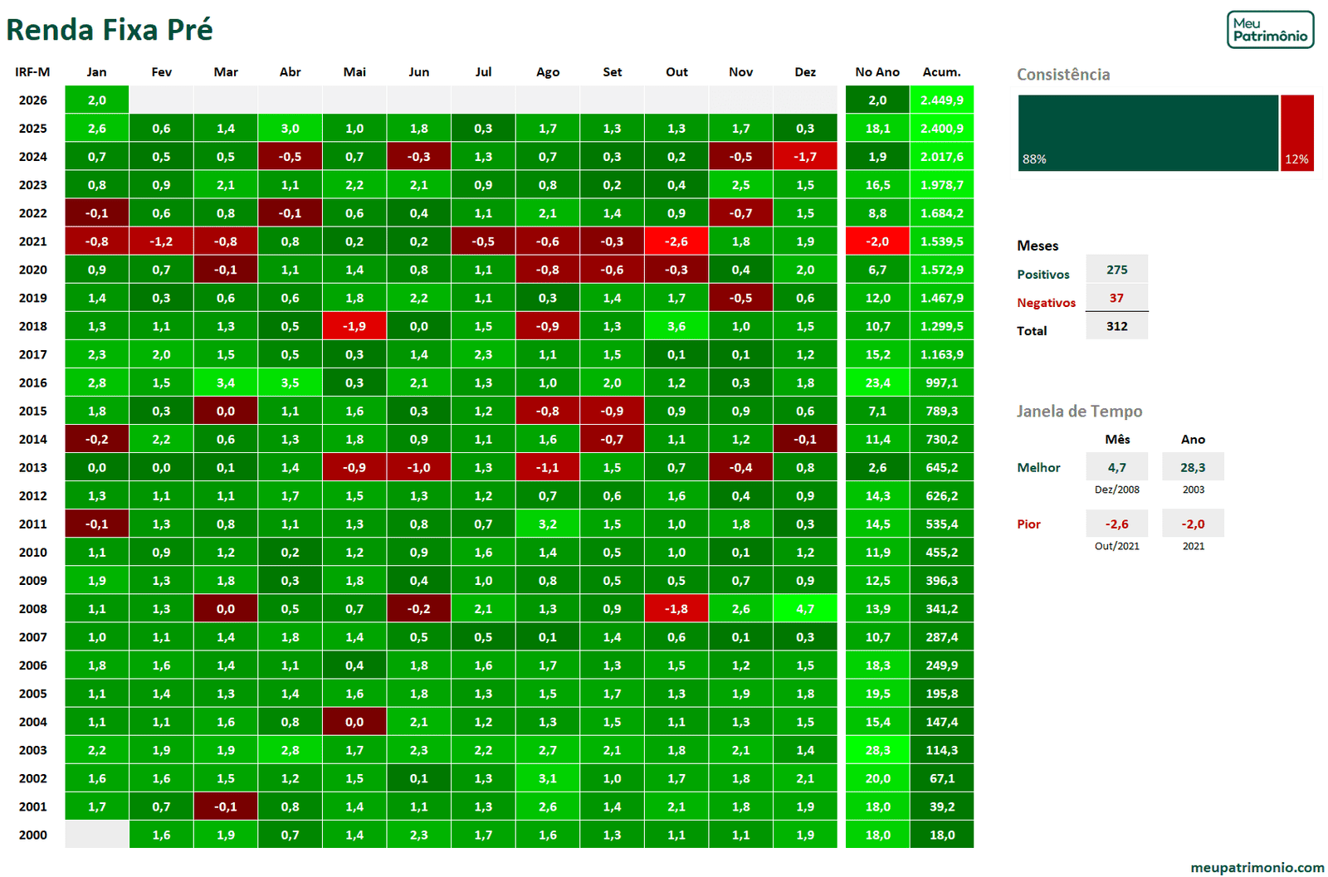Click the red 12% consistency bar
Image resolution: width=1328 pixels, height=877 pixels.
point(1296,133)
